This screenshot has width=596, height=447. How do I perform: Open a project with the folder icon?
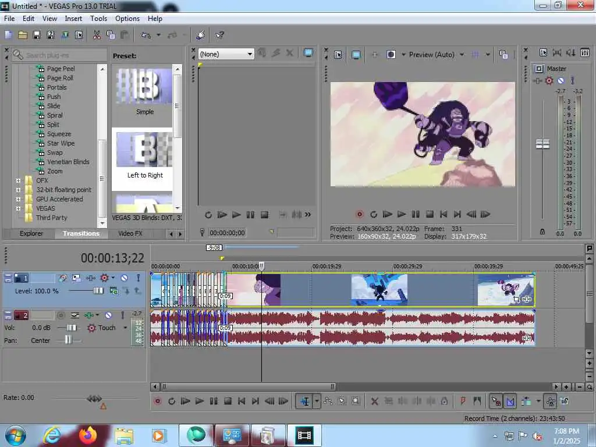[x=23, y=35]
